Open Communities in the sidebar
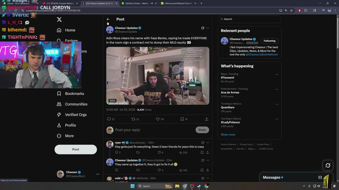This screenshot has width=339, height=190. point(72,104)
